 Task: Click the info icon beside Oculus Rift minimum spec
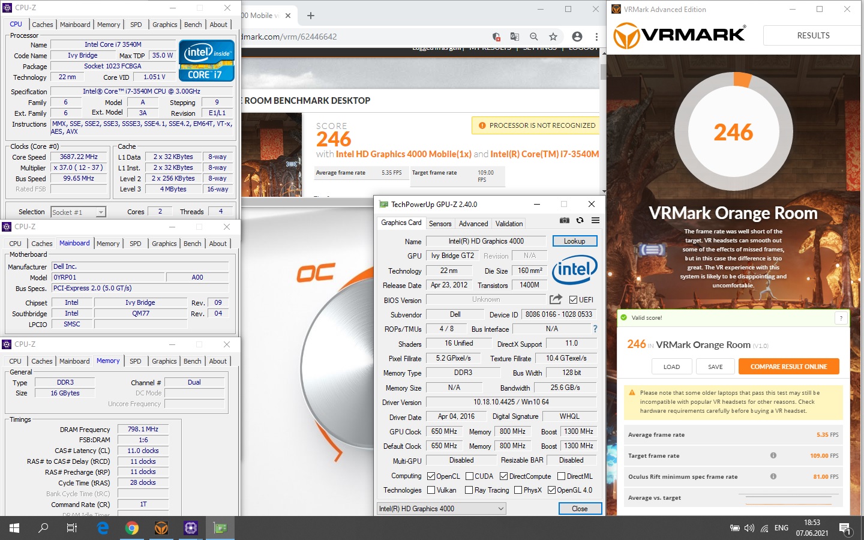[x=773, y=476]
